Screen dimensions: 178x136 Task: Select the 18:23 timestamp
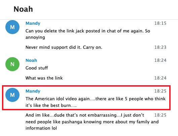160,47
